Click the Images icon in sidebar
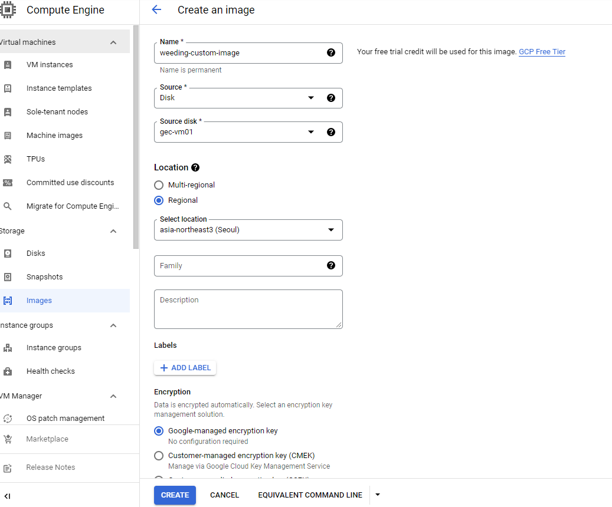 [8, 301]
